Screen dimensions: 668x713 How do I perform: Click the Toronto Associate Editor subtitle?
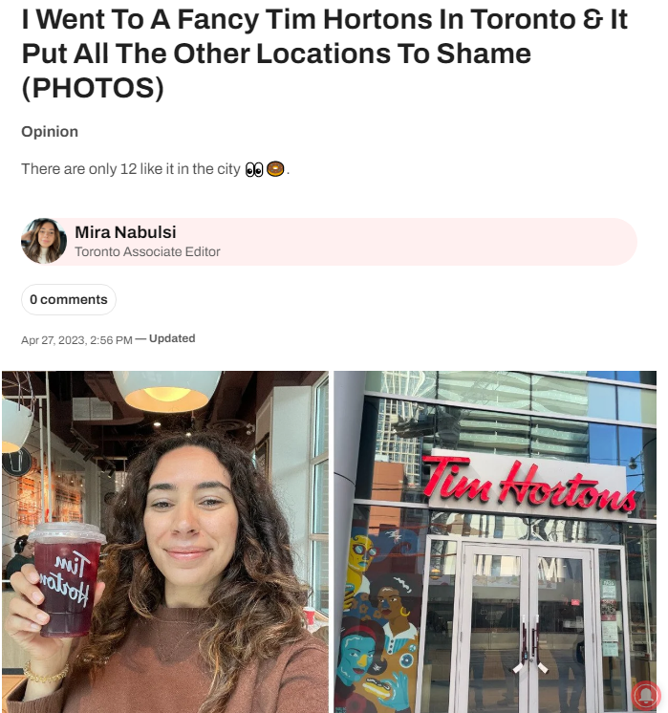(x=147, y=251)
